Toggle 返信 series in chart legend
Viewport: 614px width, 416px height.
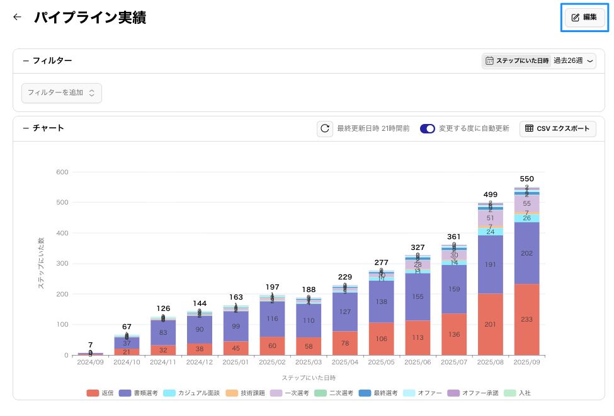(101, 393)
